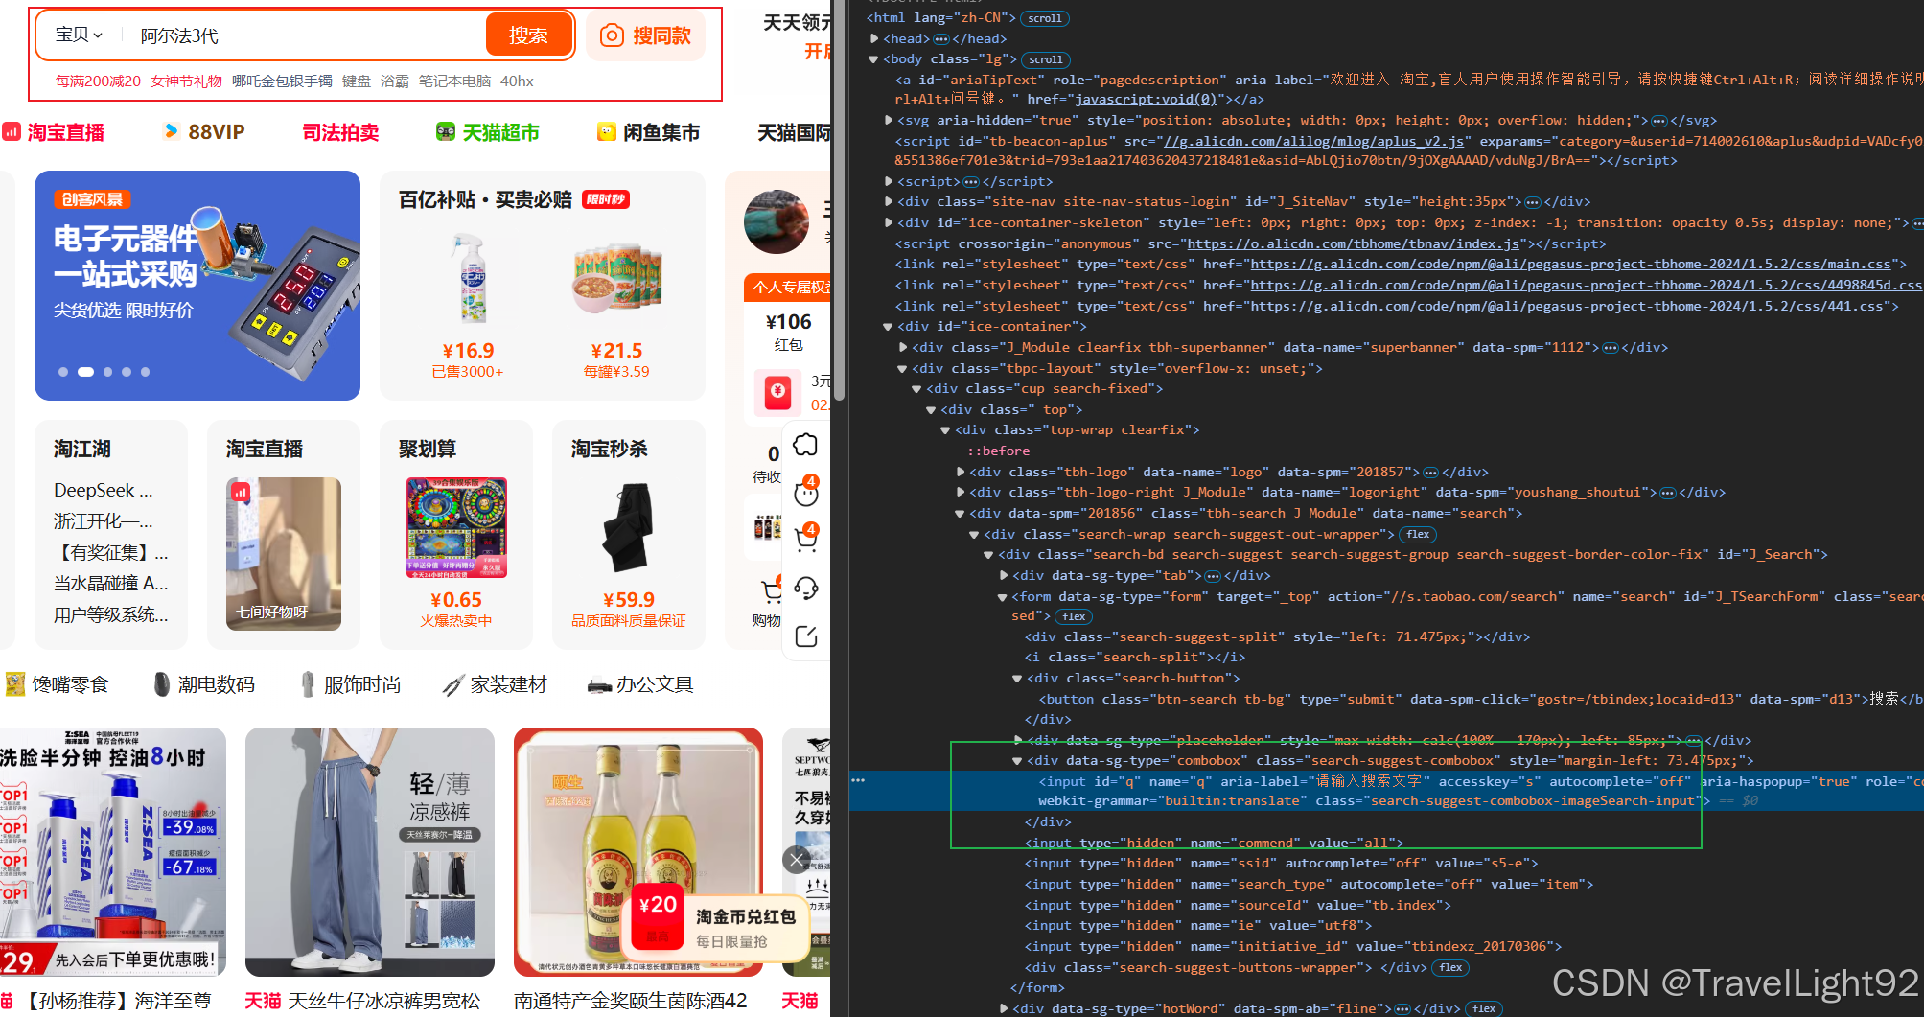Expand the head node in DevTools
Image resolution: width=1924 pixels, height=1017 pixels.
pos(874,38)
